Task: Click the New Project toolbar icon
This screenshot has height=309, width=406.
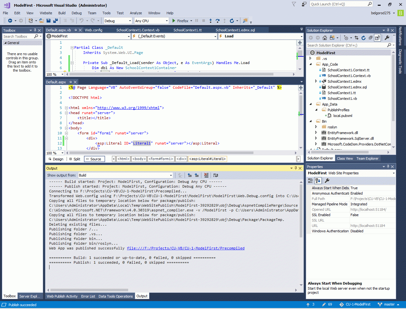Action: [31, 21]
